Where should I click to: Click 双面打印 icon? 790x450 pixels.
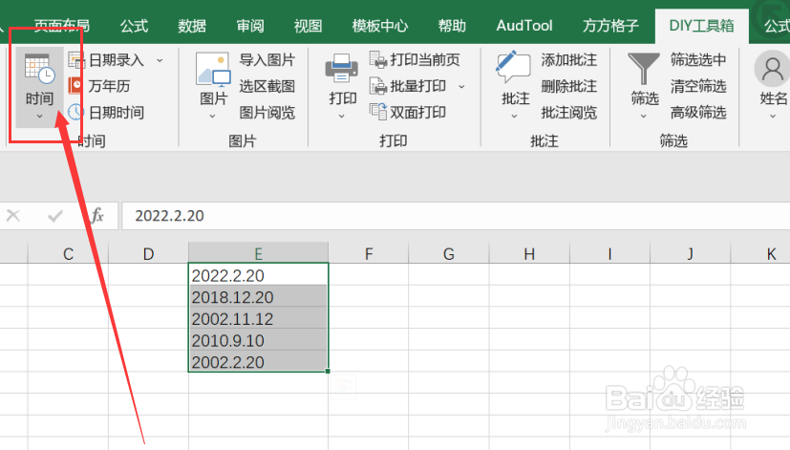378,112
